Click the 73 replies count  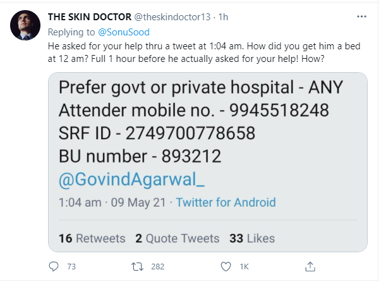click(x=71, y=266)
